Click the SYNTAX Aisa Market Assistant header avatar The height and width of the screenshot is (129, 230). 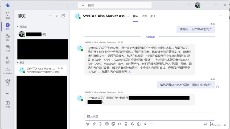pos(77,16)
